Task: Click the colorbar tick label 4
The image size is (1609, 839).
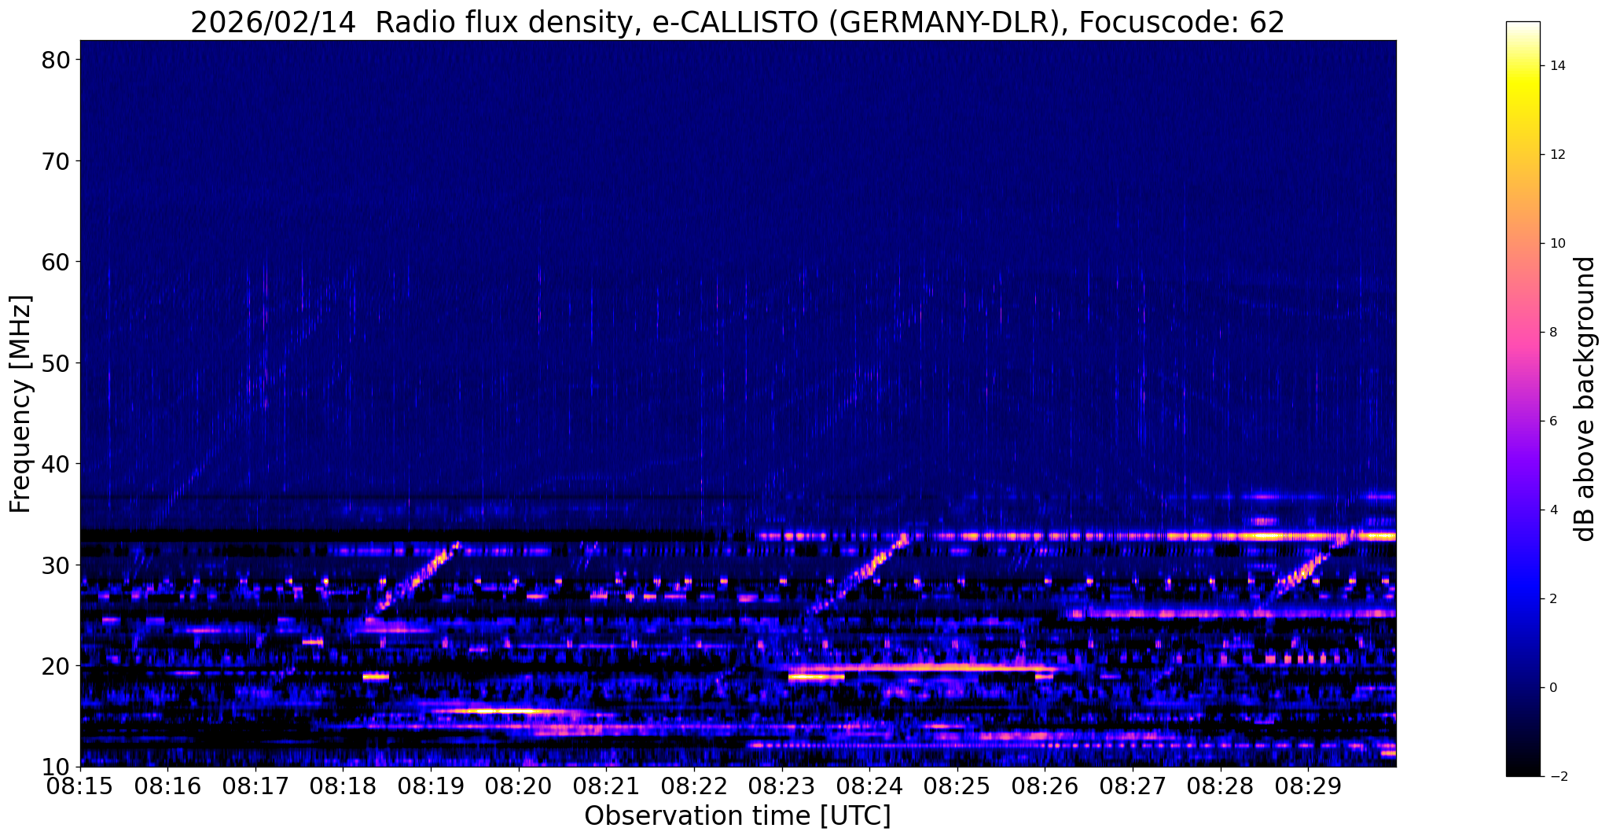Action: tap(1552, 510)
